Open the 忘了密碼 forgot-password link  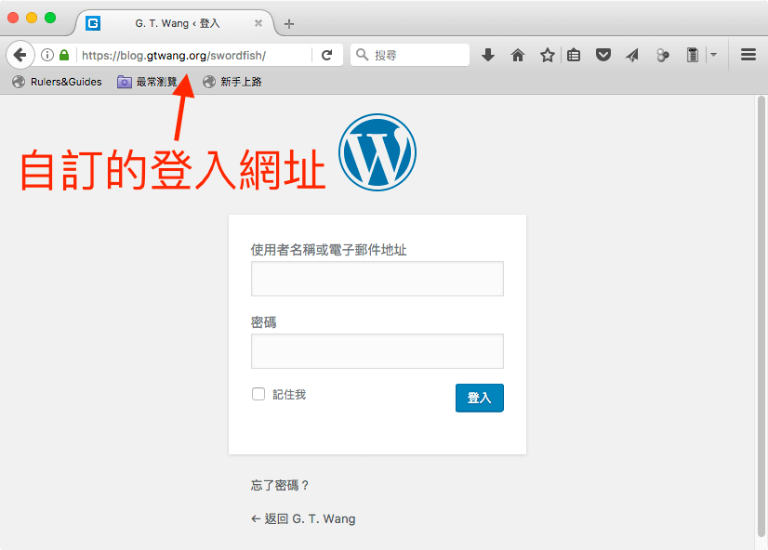tap(279, 485)
